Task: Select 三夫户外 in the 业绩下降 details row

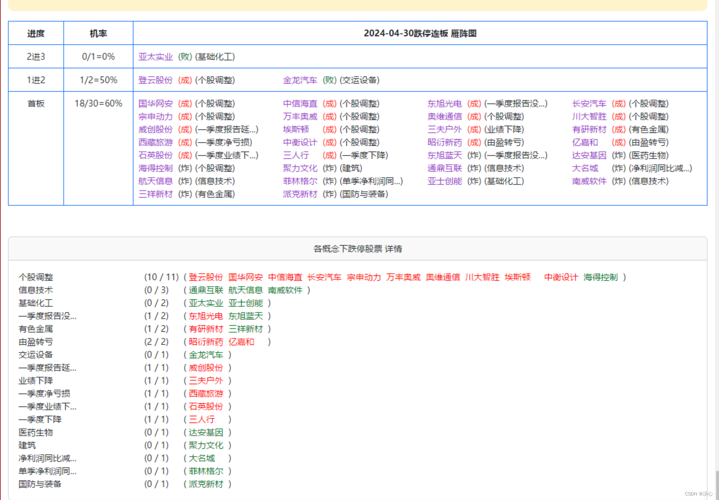Action: 206,381
